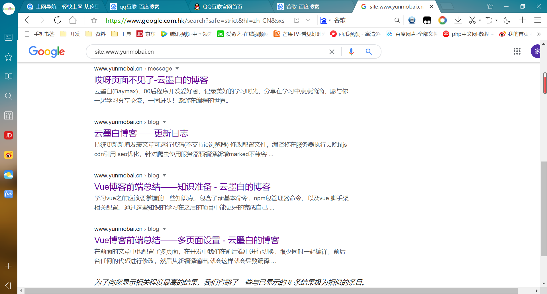The height and width of the screenshot is (294, 547).
Task: Reload the current page
Action: coord(58,20)
